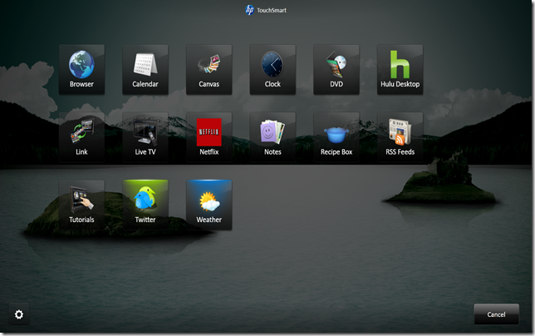Select the Weather app tile
This screenshot has width=535, height=336.
tap(209, 205)
